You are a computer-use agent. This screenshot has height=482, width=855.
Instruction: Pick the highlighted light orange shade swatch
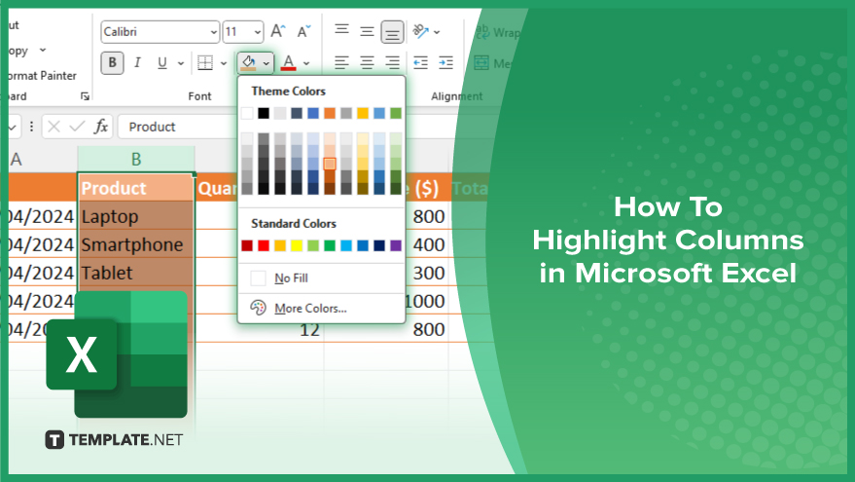(x=330, y=164)
